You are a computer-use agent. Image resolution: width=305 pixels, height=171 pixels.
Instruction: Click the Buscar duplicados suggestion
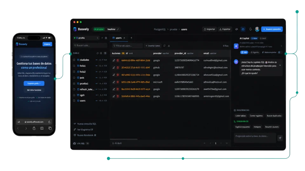[274, 116]
